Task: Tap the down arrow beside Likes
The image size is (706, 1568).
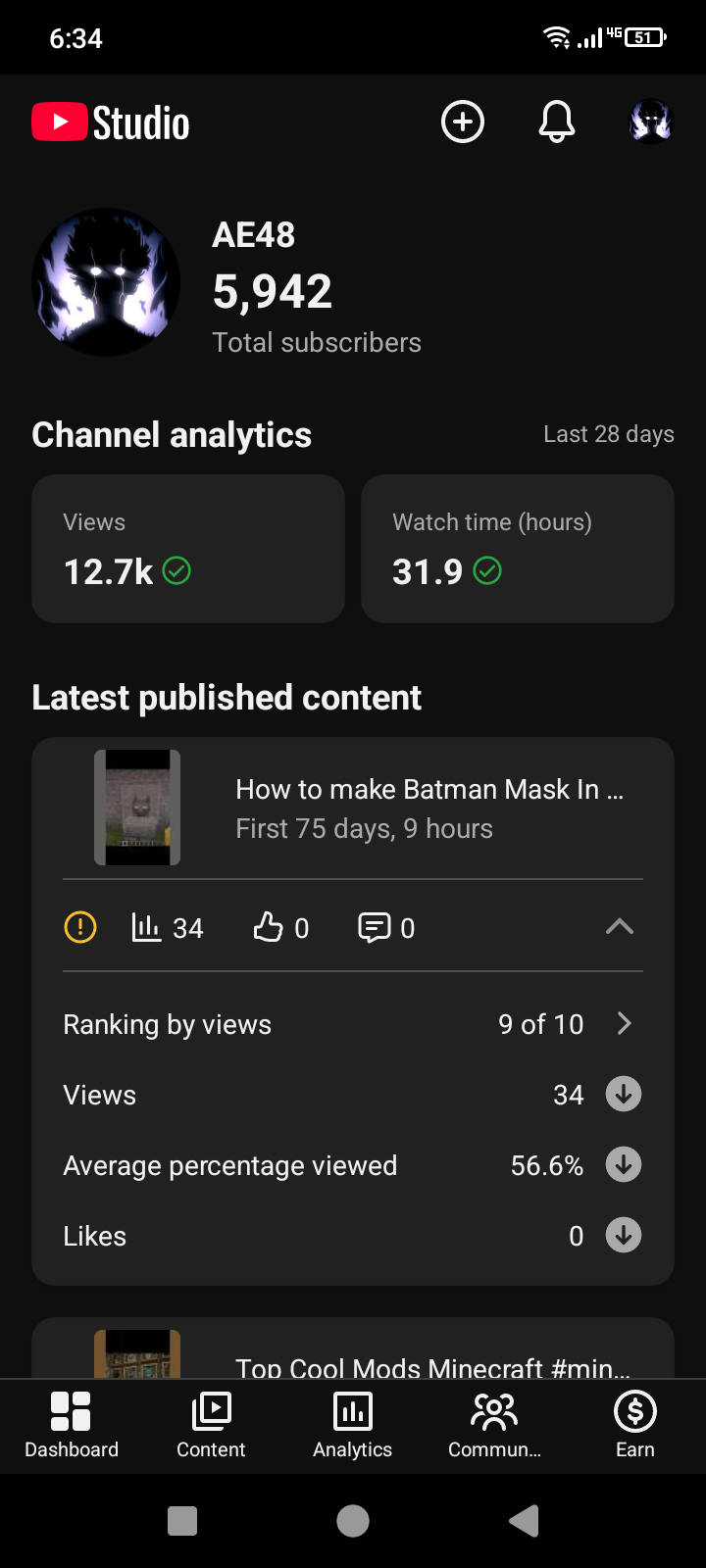Action: 624,1235
